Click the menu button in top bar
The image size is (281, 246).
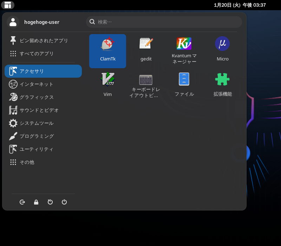[8, 5]
